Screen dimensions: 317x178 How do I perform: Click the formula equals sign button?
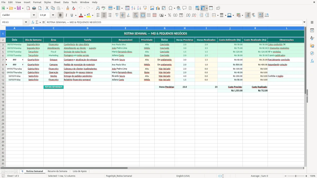[44, 22]
